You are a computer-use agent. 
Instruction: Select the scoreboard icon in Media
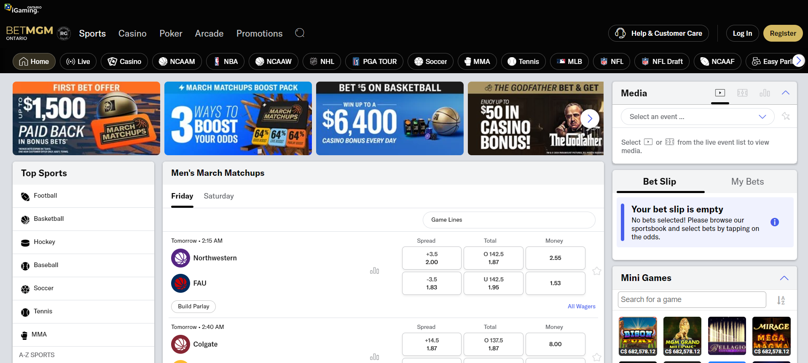742,93
